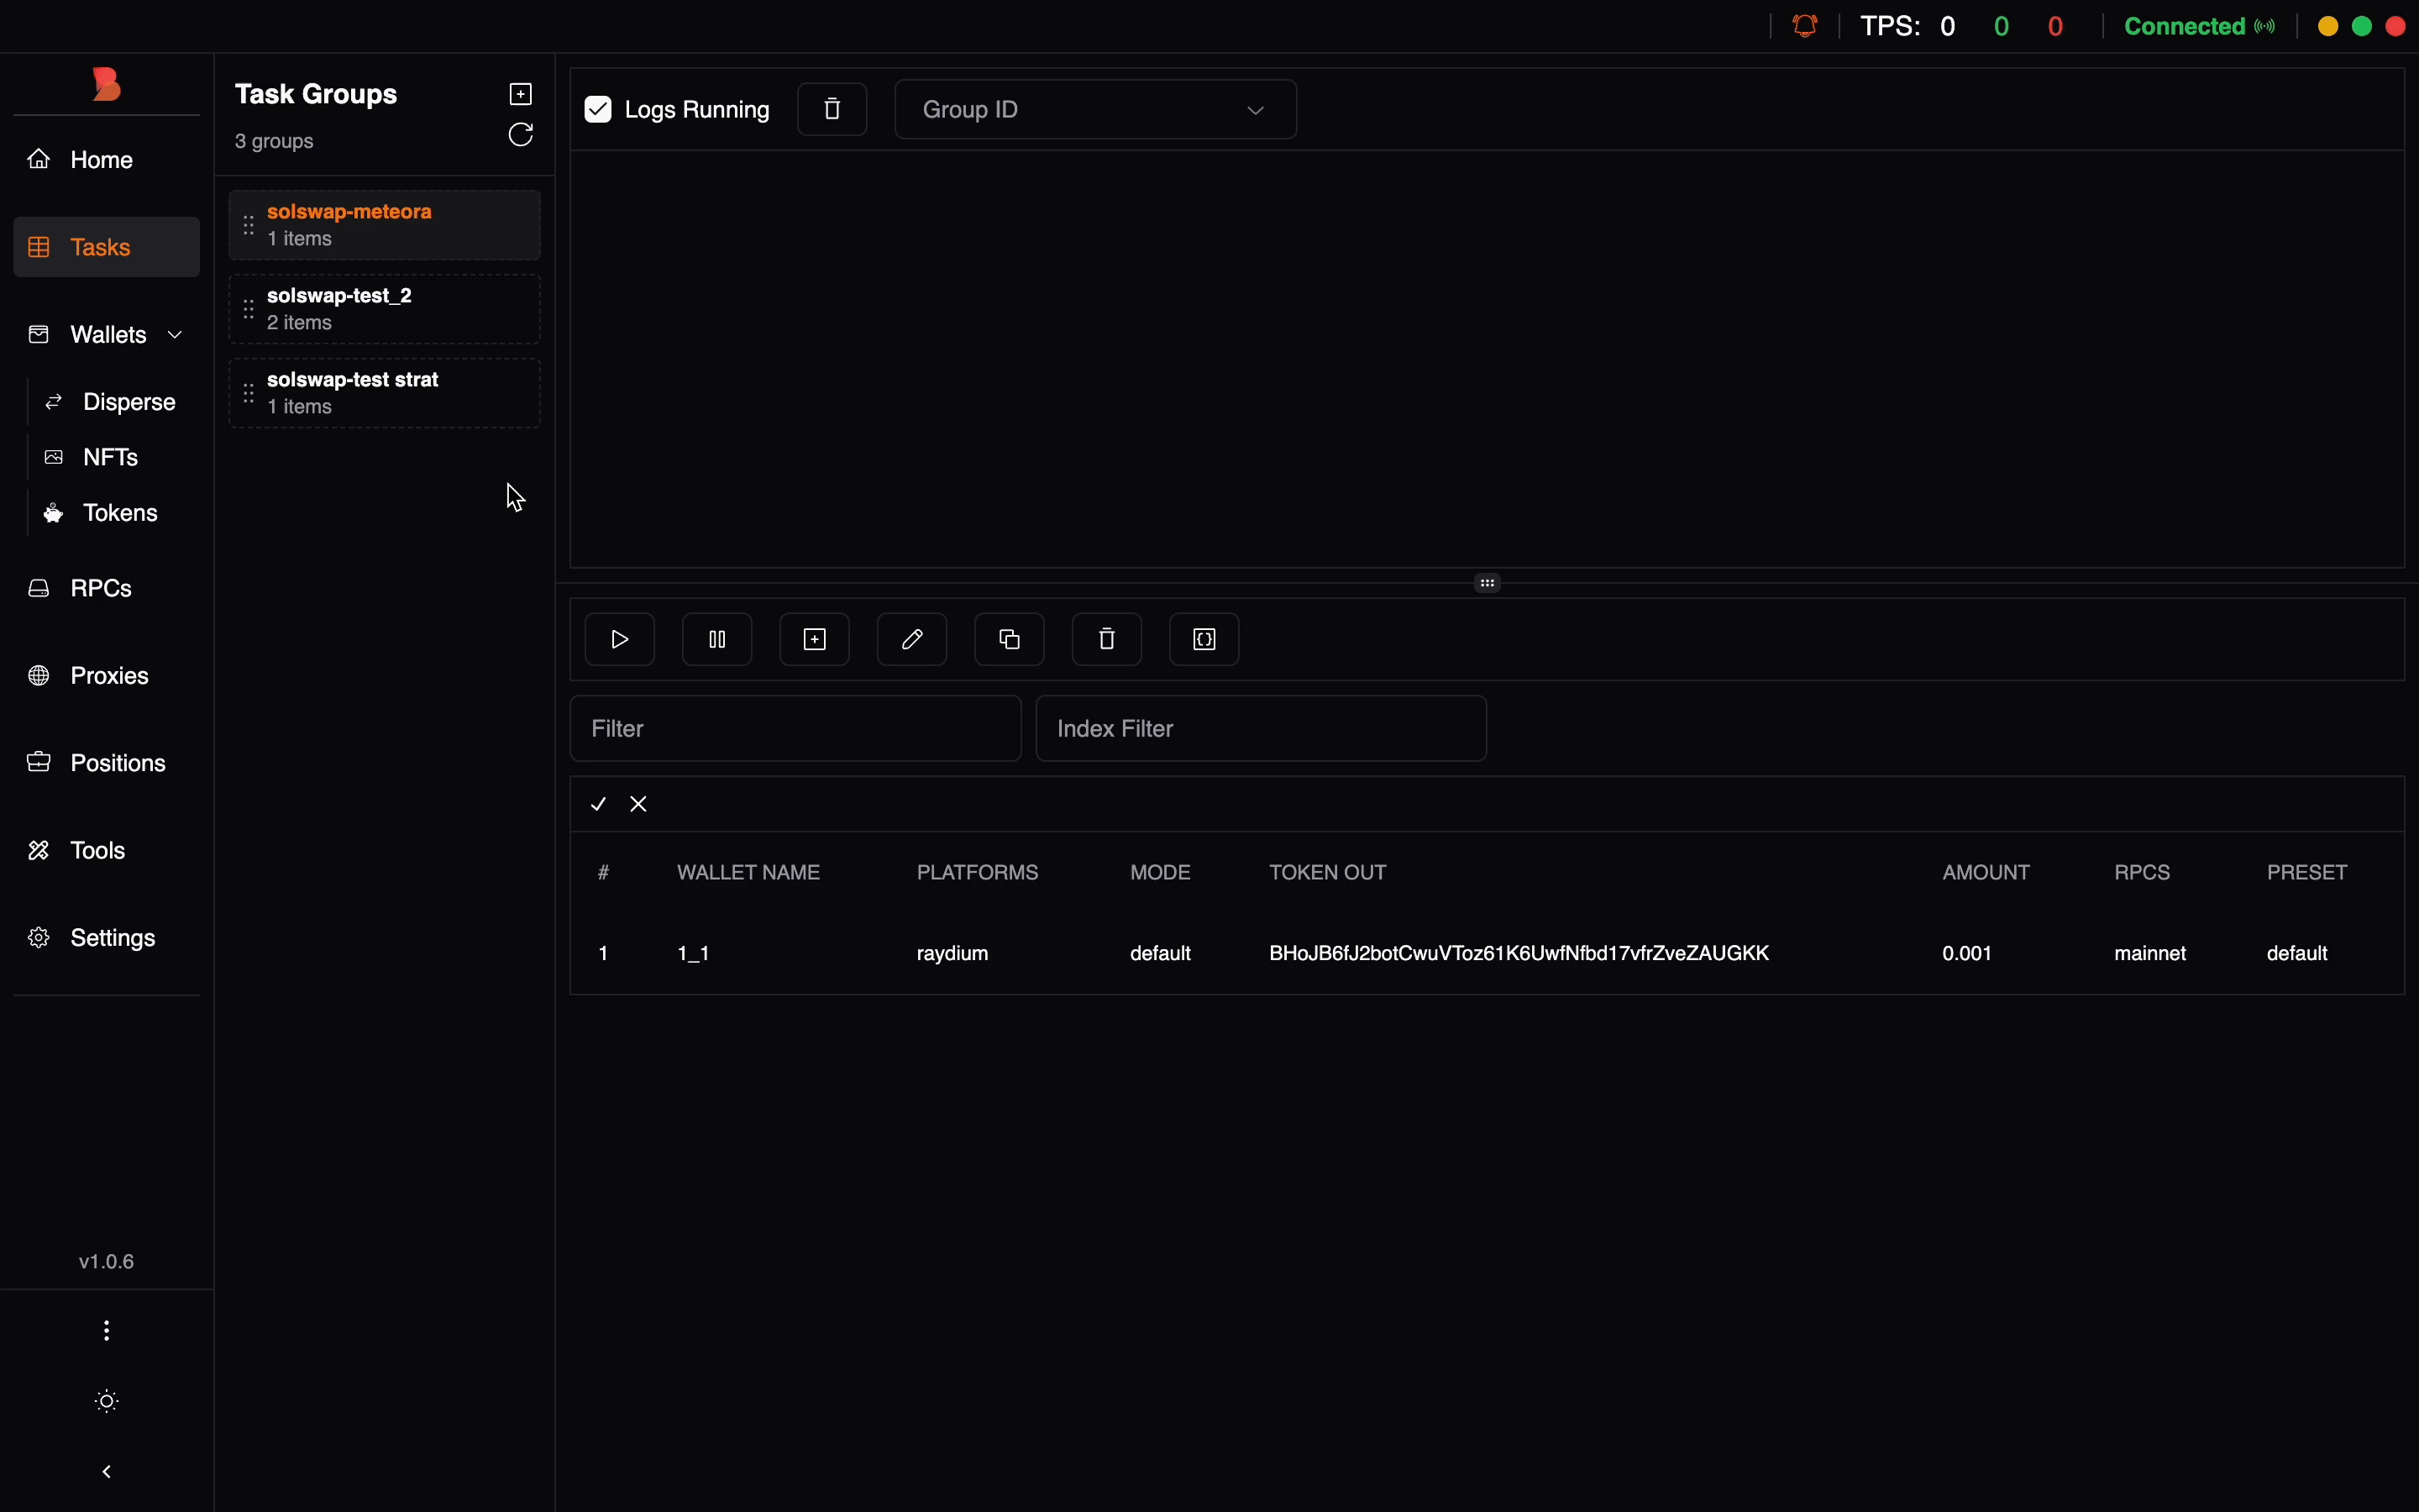Click the edit task pencil icon
Screen dimensions: 2419x1512
point(911,640)
